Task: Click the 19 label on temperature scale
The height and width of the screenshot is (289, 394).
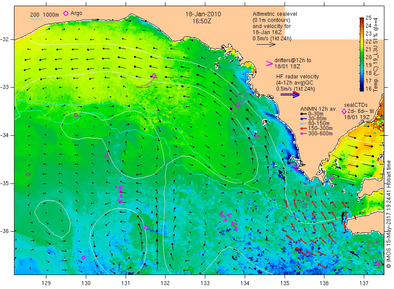Action: [x=368, y=65]
